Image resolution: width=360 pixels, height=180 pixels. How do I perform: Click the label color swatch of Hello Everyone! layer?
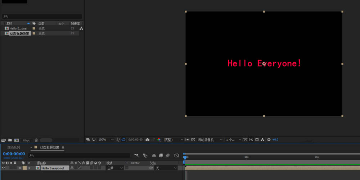pos(24,168)
